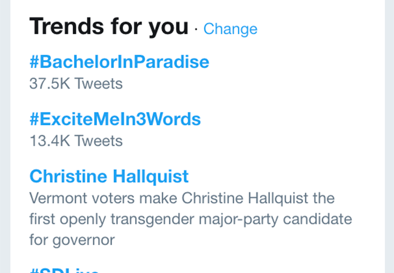
Task: Open the partially visible #SDLive trend
Action: (64, 269)
